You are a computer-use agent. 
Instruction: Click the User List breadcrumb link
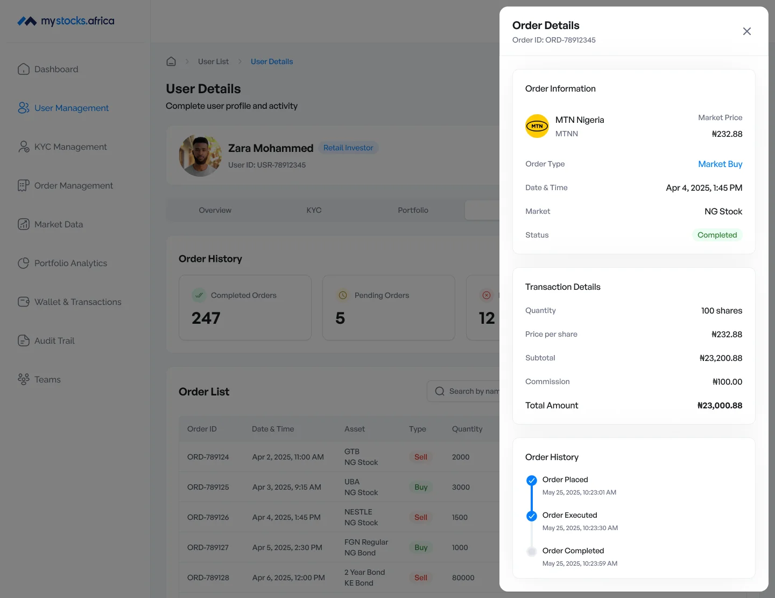pos(213,61)
